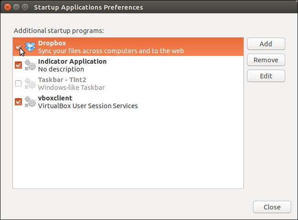The image size is (298, 220).
Task: Enable the Taskbar - Tint2 checkbox
Action: pyautogui.click(x=18, y=83)
